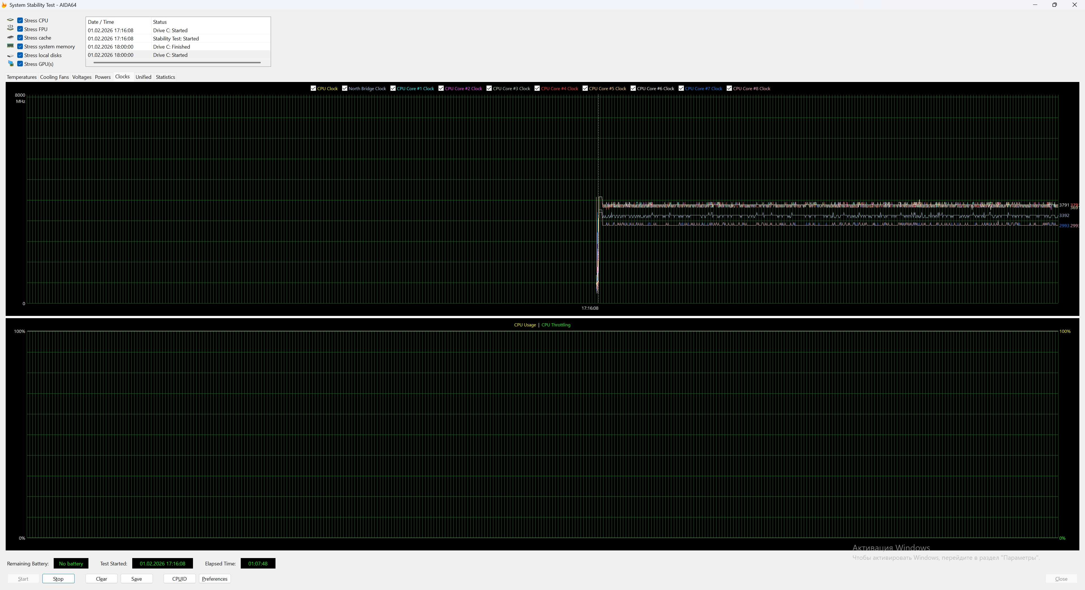Screen dimensions: 1085x590
Task: Uncheck the Stress FPU checkbox
Action: tap(20, 29)
